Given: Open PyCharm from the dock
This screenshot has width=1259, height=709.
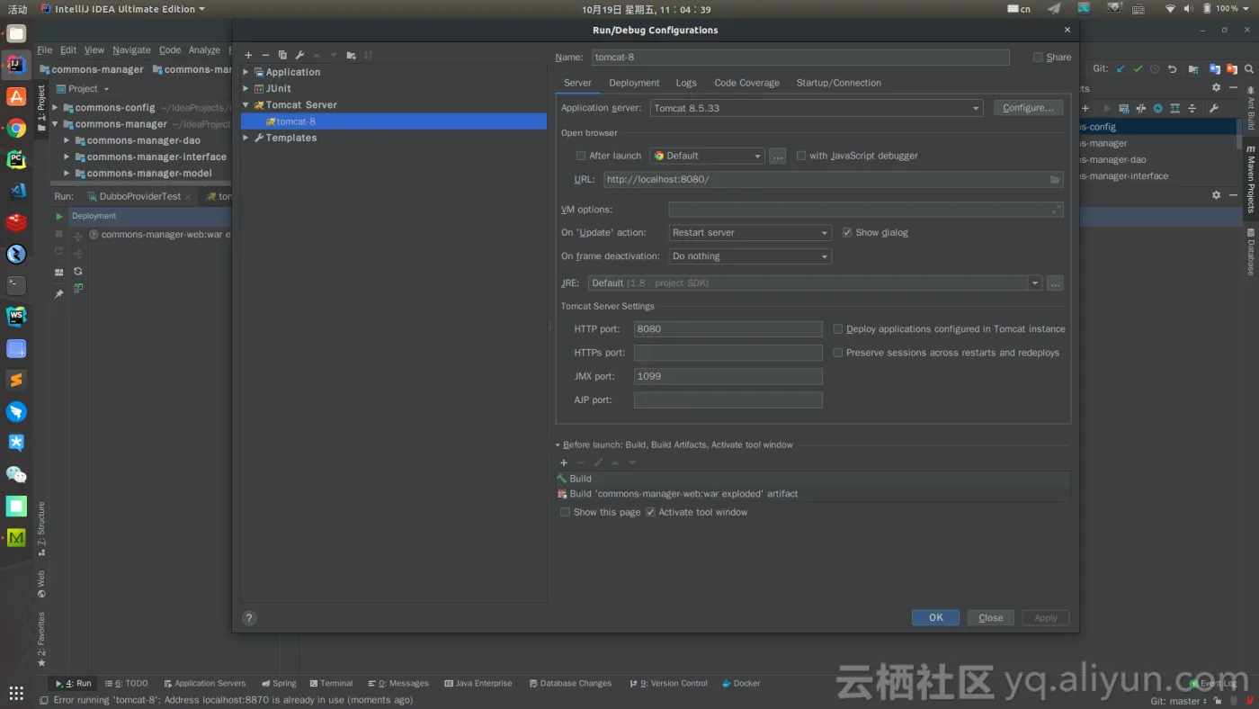Looking at the screenshot, I should coord(16,159).
